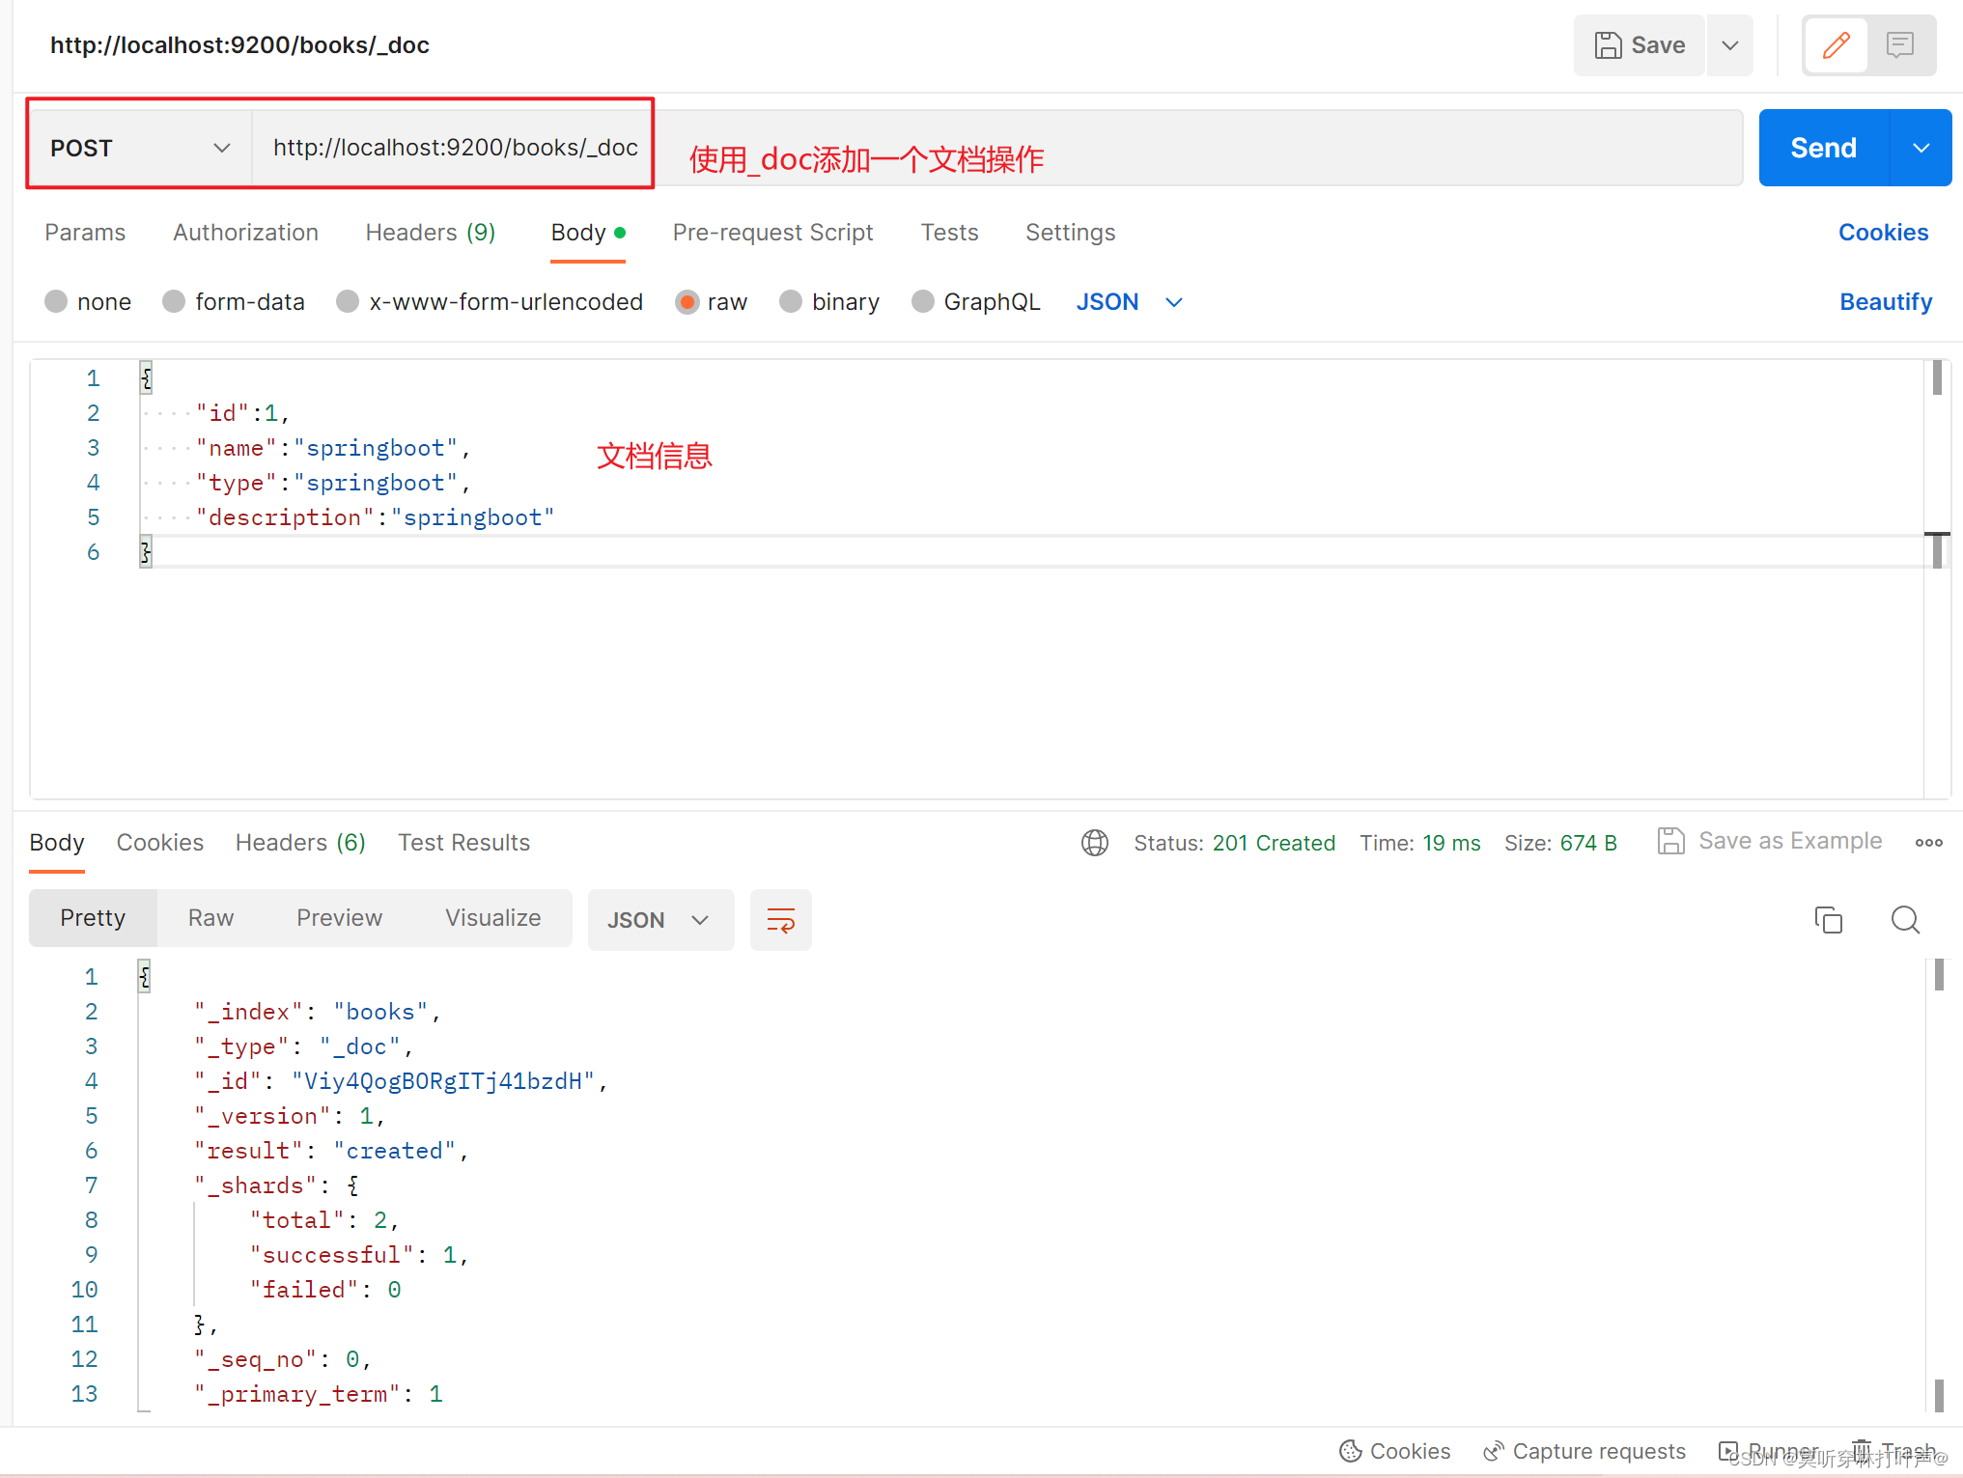Click the wrap lines icon in response

[x=780, y=920]
